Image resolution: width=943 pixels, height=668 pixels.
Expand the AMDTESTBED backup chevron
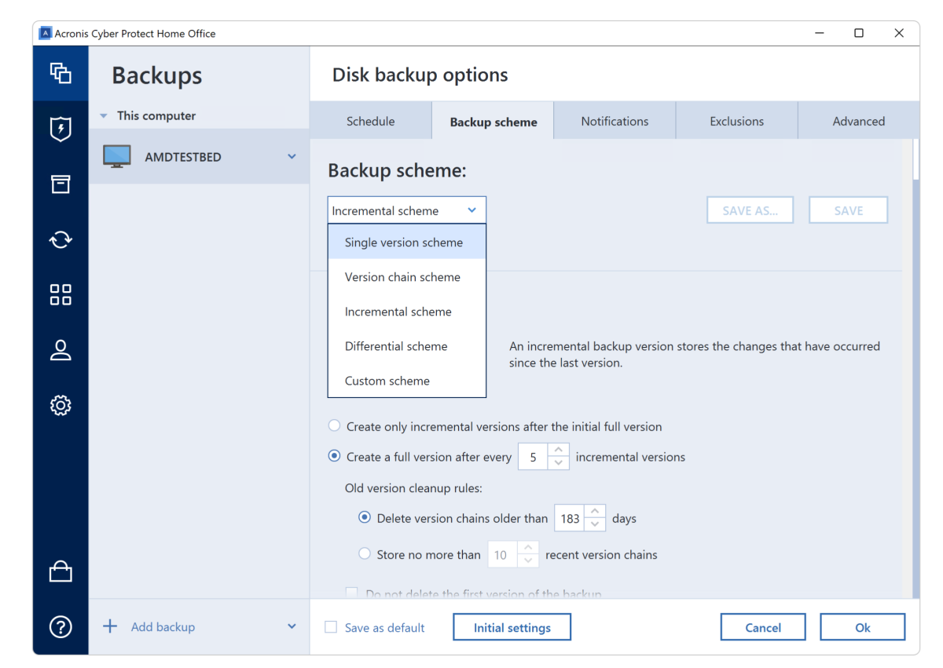coord(292,156)
